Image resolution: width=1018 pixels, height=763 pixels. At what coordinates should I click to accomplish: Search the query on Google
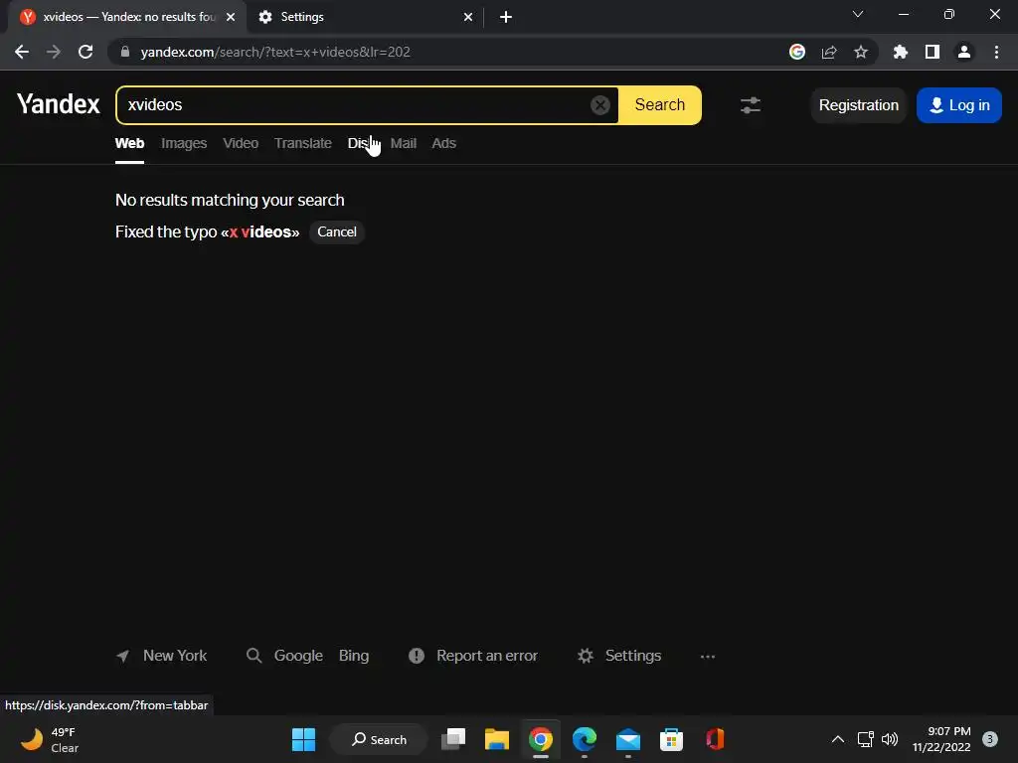(298, 656)
